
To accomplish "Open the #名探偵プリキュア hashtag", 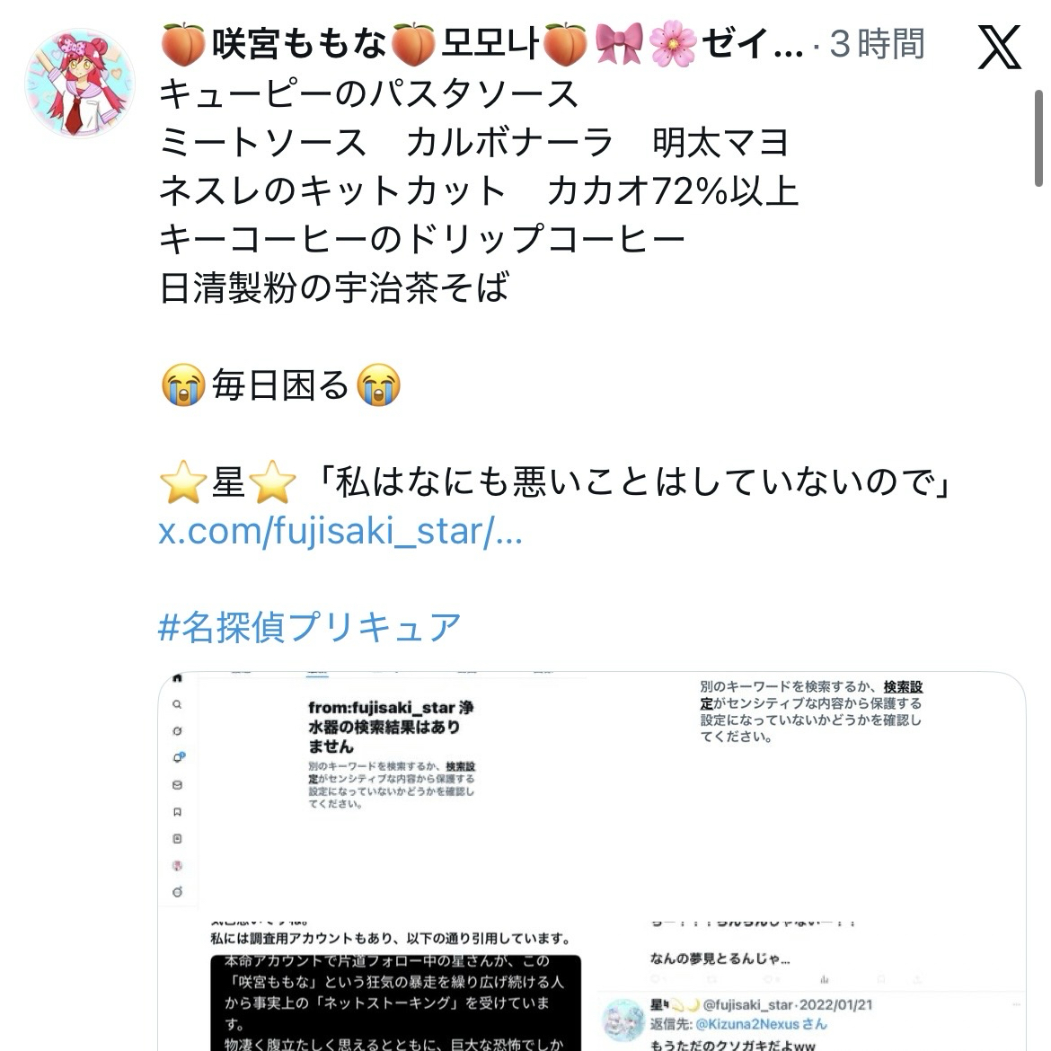I will tap(309, 627).
